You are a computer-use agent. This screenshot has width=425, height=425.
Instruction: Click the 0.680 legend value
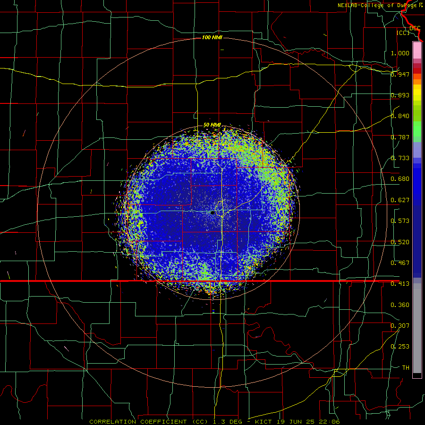point(400,179)
